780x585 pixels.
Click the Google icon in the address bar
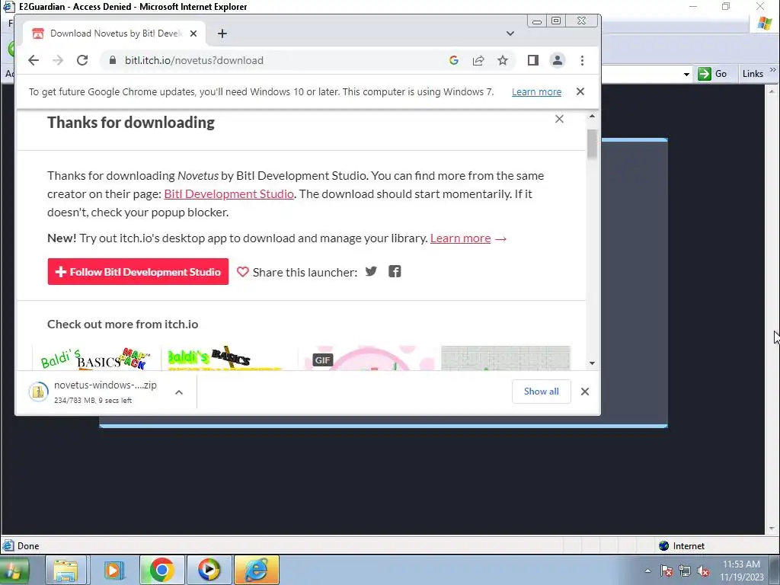point(454,61)
